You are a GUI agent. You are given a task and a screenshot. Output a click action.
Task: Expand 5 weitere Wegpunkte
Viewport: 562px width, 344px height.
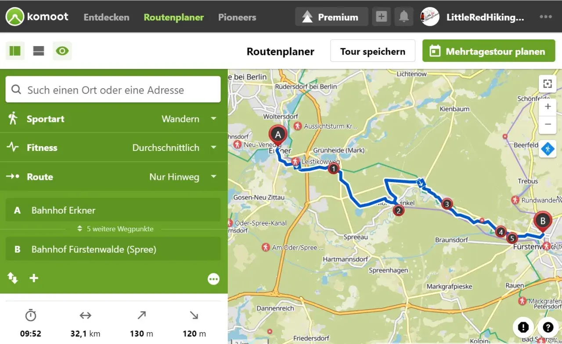[115, 229]
